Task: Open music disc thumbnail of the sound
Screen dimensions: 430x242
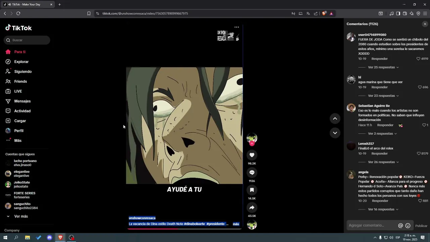Action: tap(252, 225)
